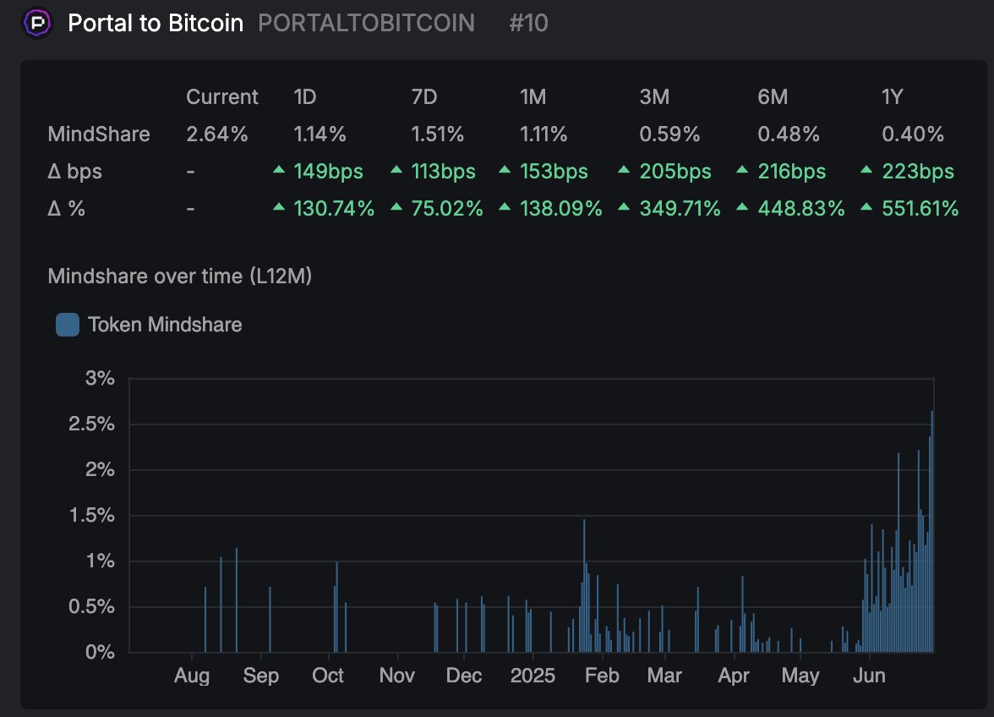The height and width of the screenshot is (717, 994).
Task: Click the 2025 x-axis label
Action: (x=532, y=676)
